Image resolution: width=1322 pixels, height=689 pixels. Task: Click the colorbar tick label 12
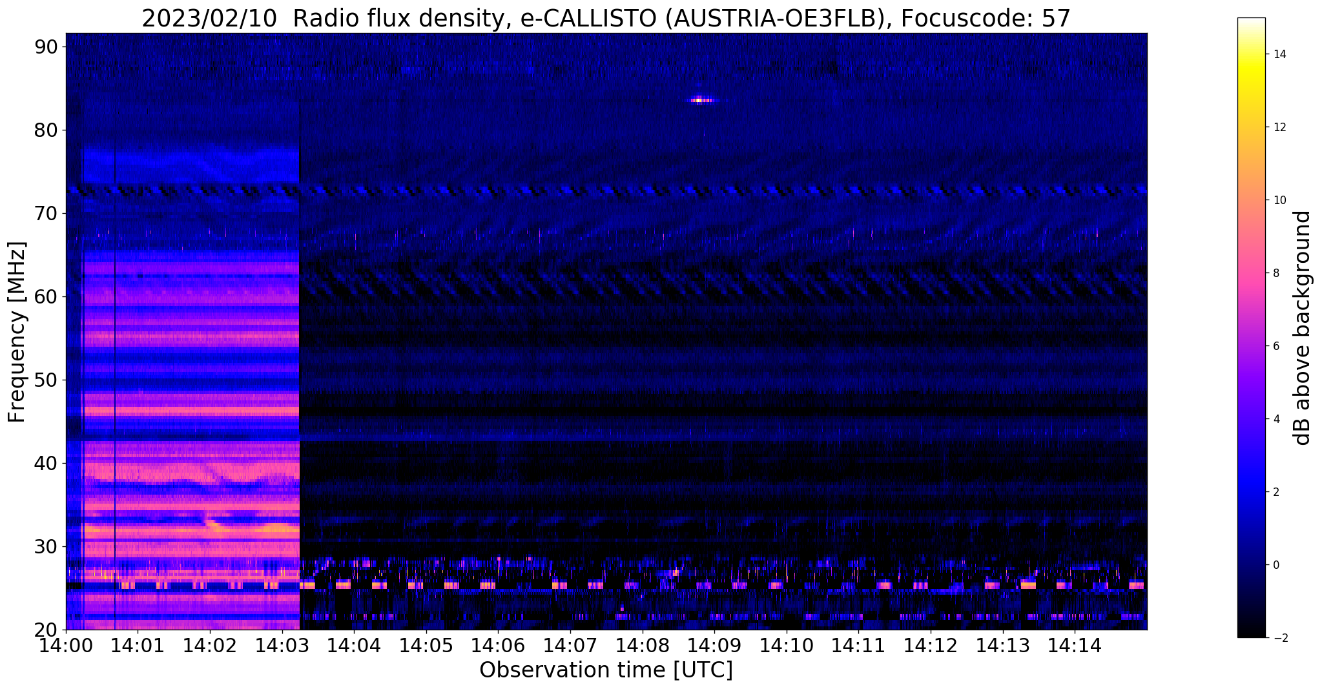point(1279,127)
